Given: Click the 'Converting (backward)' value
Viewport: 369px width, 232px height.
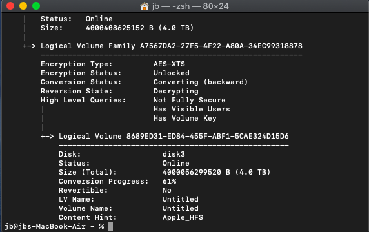Looking at the screenshot, I should [x=201, y=82].
